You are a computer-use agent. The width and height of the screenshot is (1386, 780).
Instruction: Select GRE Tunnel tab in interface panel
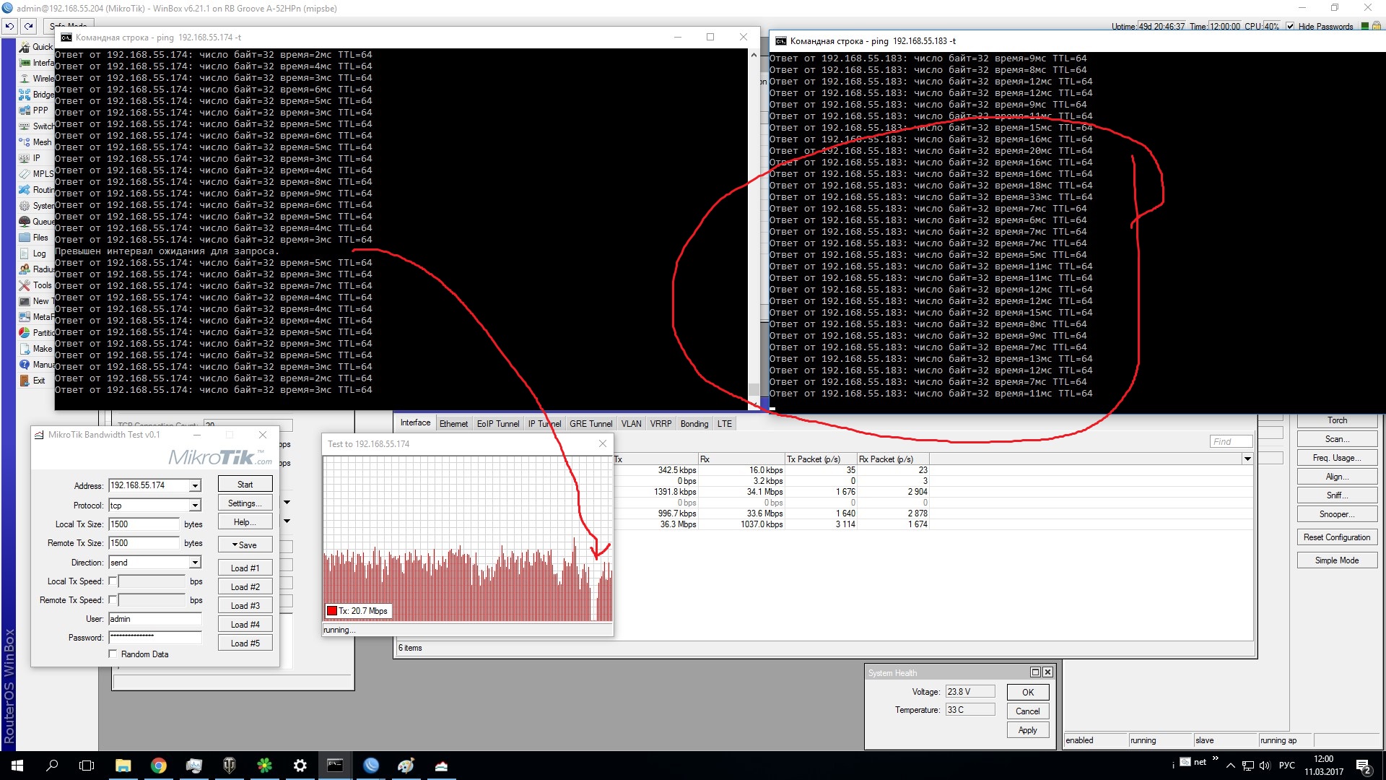pos(588,424)
